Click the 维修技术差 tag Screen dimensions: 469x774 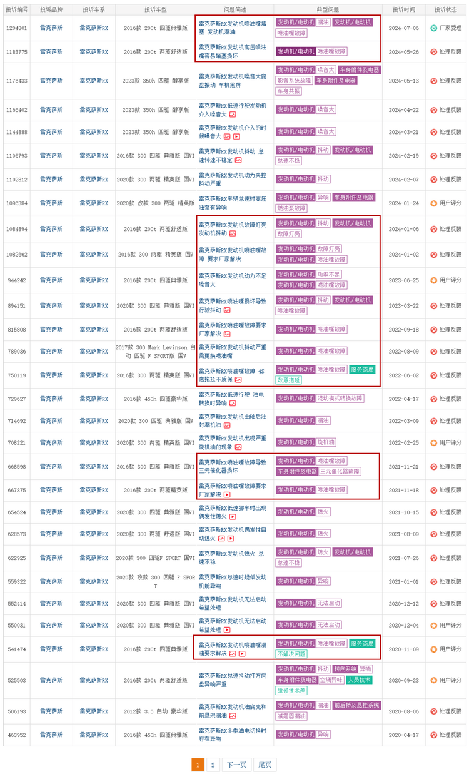coord(291,691)
